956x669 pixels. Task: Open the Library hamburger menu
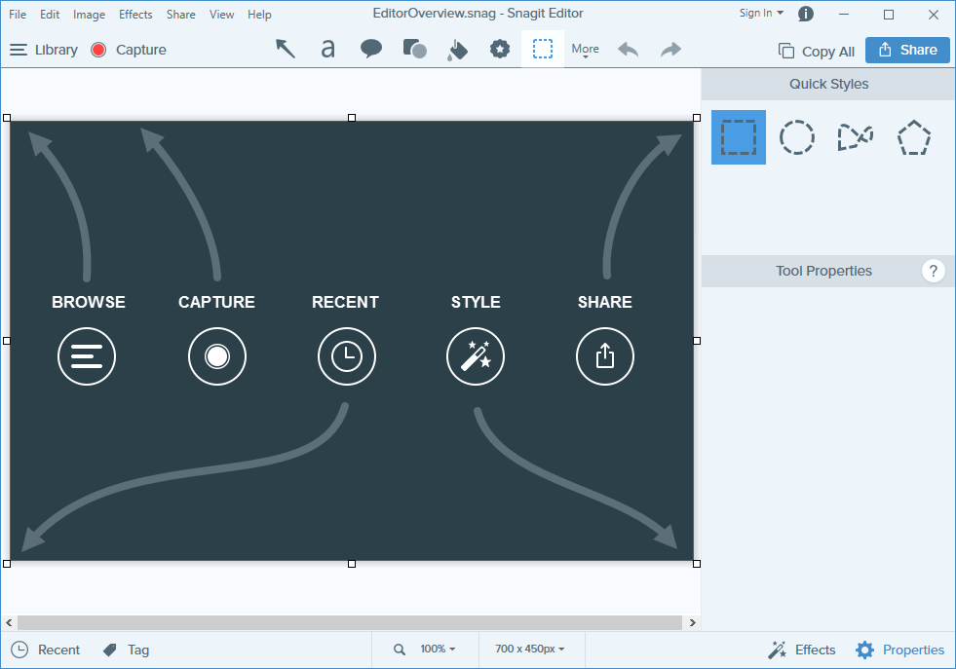(43, 50)
